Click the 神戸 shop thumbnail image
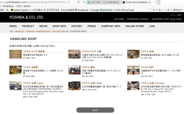The width and height of the screenshot is (184, 114). [133, 70]
